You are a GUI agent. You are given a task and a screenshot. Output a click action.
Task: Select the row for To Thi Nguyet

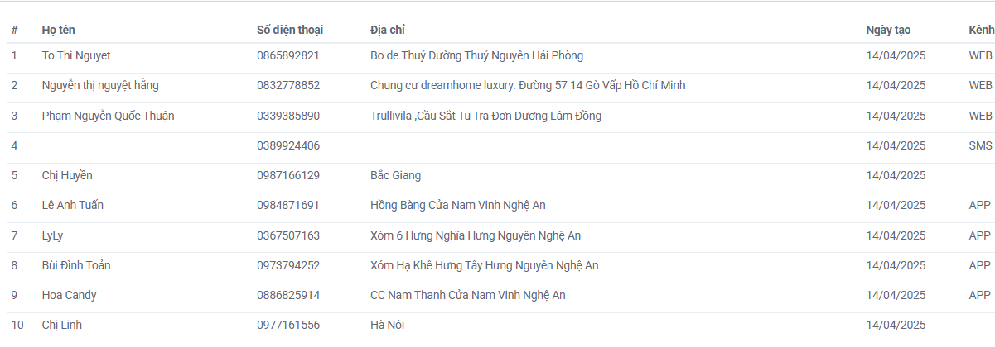[501, 56]
